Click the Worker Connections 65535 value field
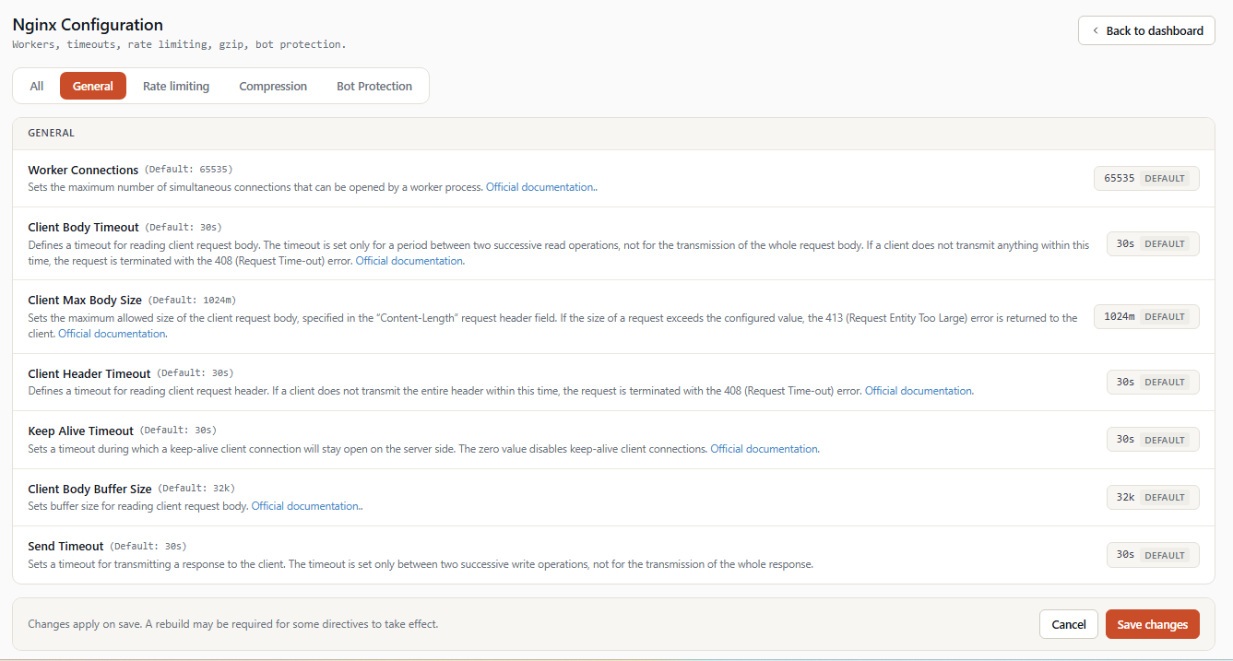This screenshot has width=1233, height=661. [x=1146, y=178]
